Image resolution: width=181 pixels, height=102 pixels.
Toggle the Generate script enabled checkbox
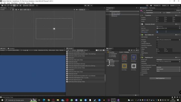(144, 24)
